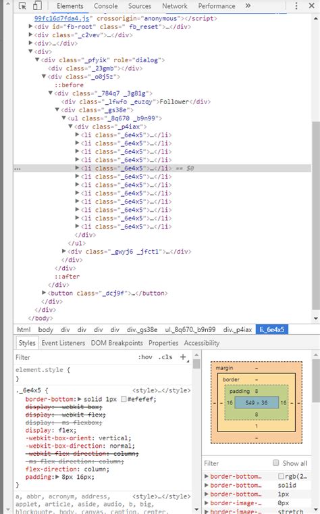Open DOM Breakpoints sub-tab
Image resolution: width=320 pixels, height=514 pixels.
[117, 343]
